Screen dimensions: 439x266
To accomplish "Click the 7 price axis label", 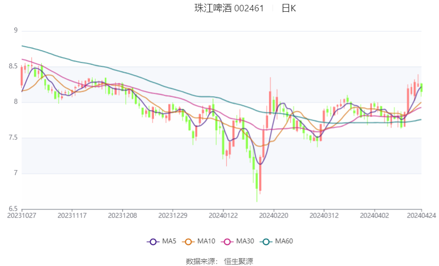I will click(x=16, y=173).
